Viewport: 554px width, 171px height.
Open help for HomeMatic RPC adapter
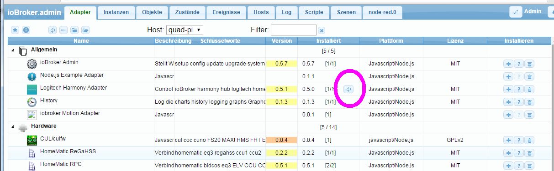click(518, 166)
